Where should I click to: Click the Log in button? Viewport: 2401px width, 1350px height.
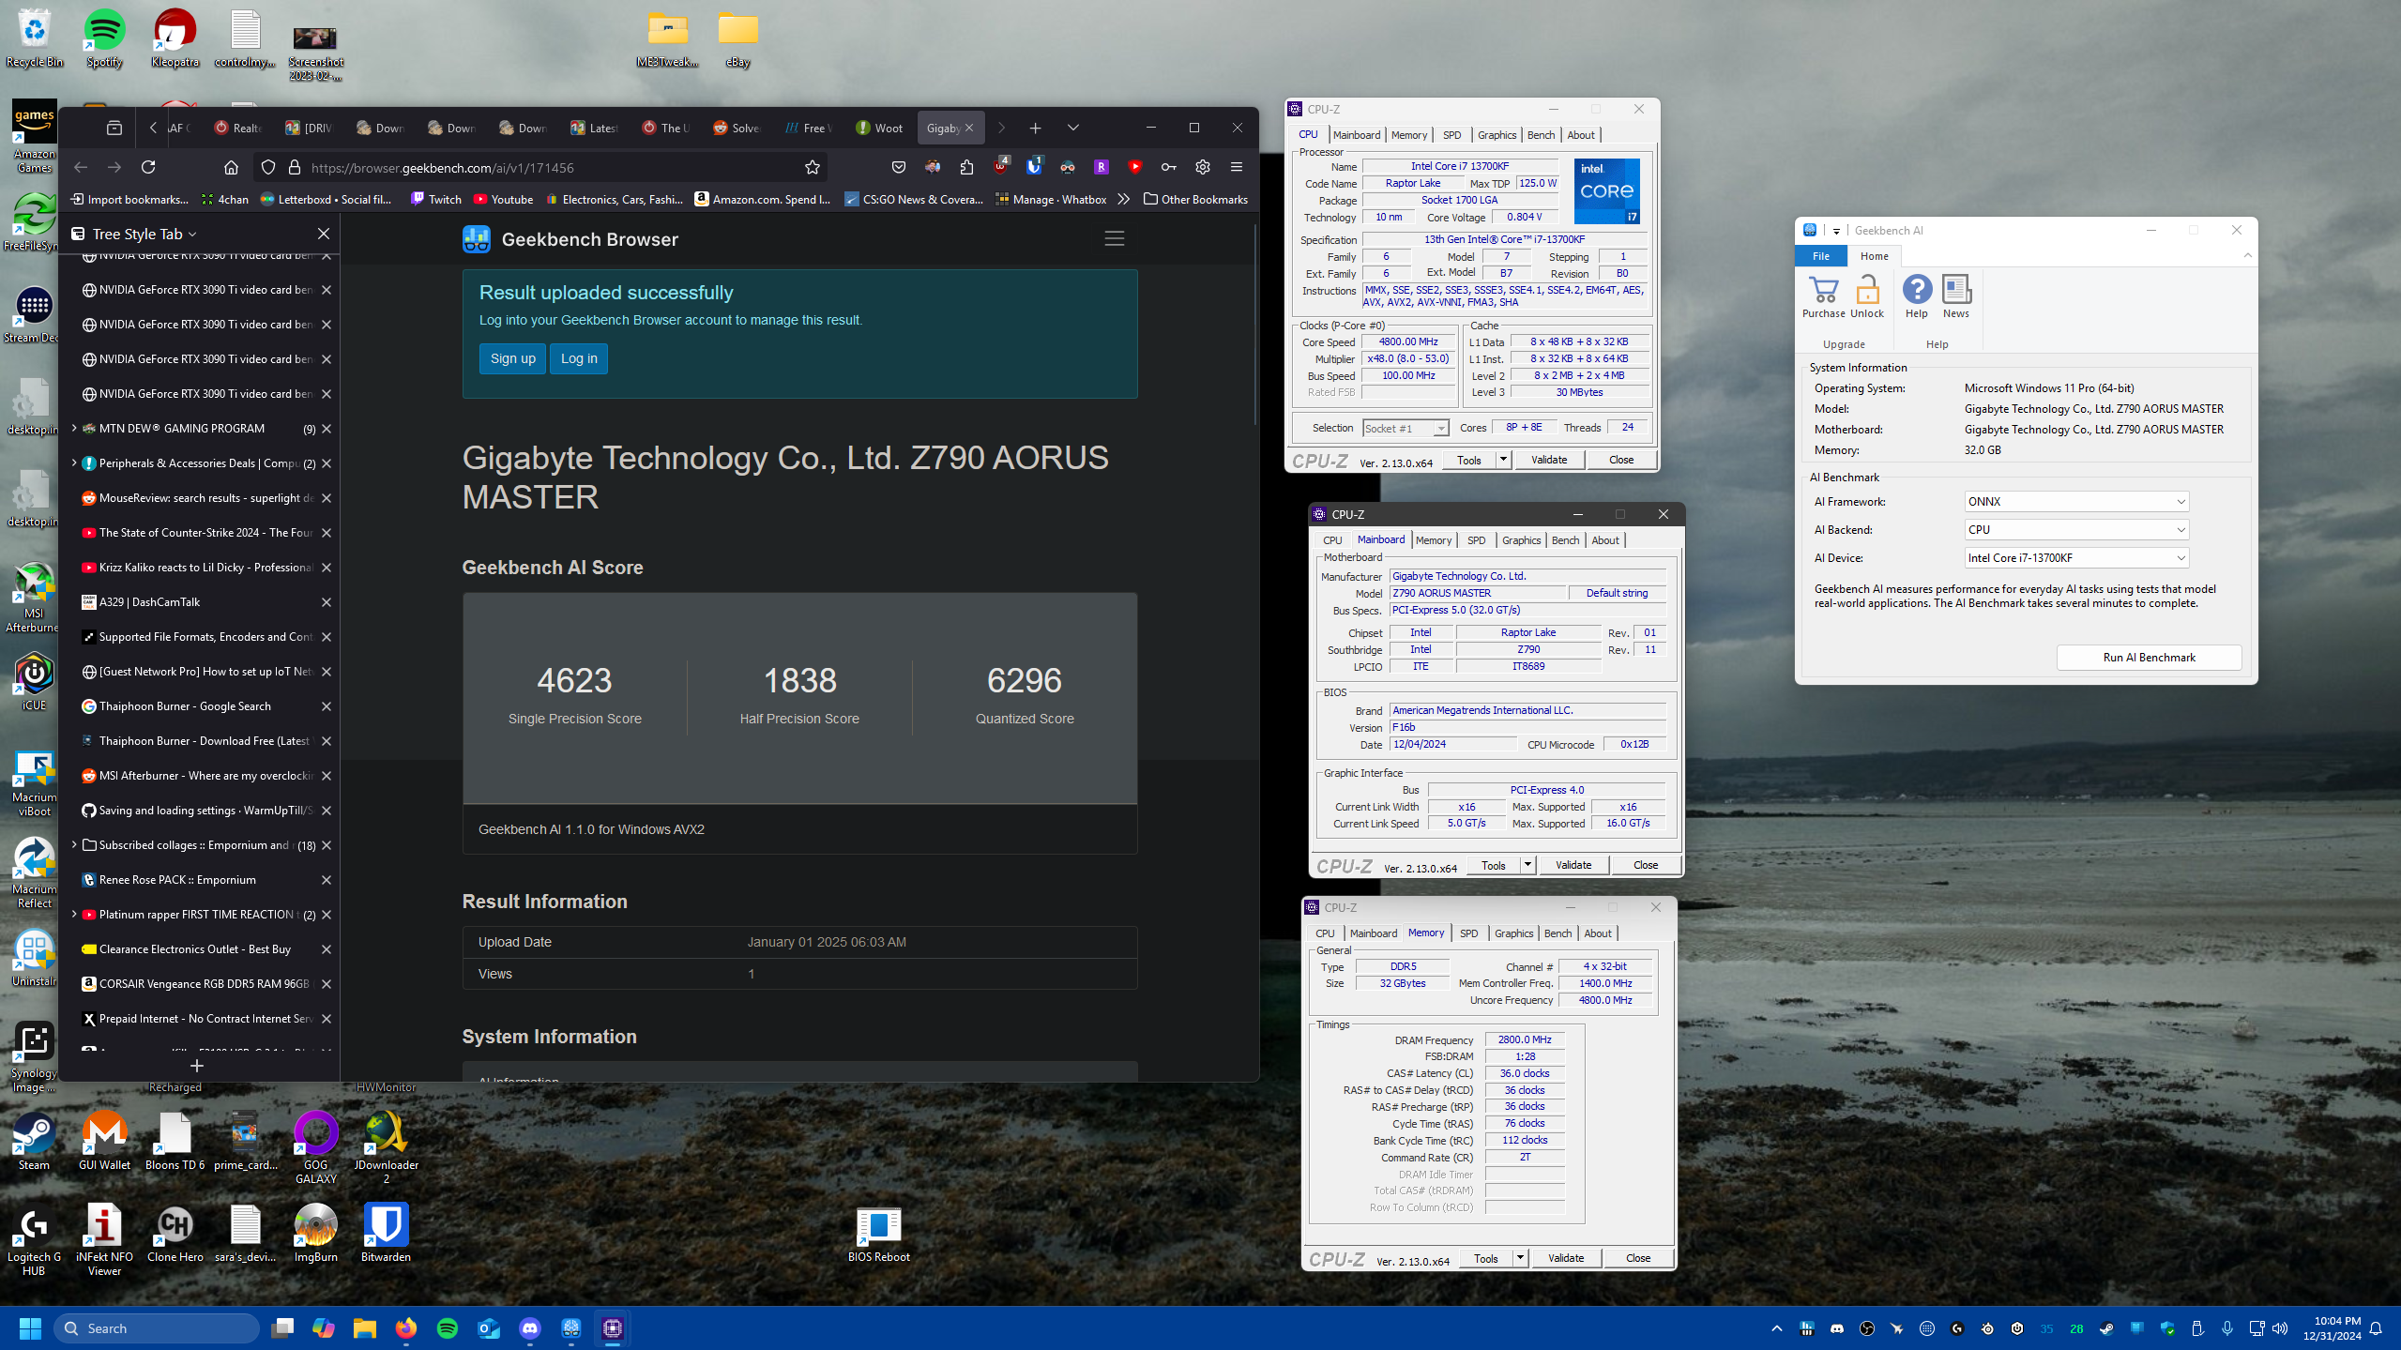[x=579, y=358]
